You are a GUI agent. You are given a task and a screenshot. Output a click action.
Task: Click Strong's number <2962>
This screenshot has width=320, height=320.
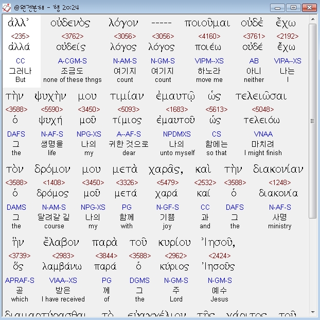176,256
